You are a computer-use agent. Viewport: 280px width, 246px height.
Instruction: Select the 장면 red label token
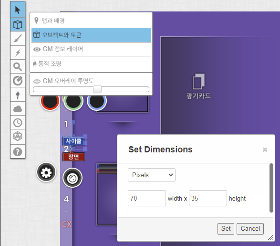pyautogui.click(x=73, y=157)
